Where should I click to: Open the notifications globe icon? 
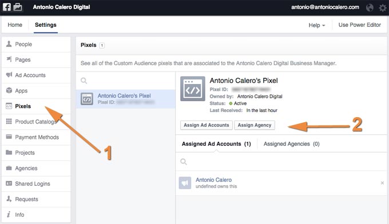click(370, 7)
